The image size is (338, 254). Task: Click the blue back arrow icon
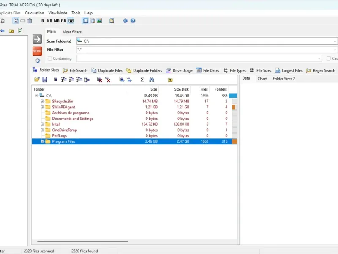coord(3,30)
